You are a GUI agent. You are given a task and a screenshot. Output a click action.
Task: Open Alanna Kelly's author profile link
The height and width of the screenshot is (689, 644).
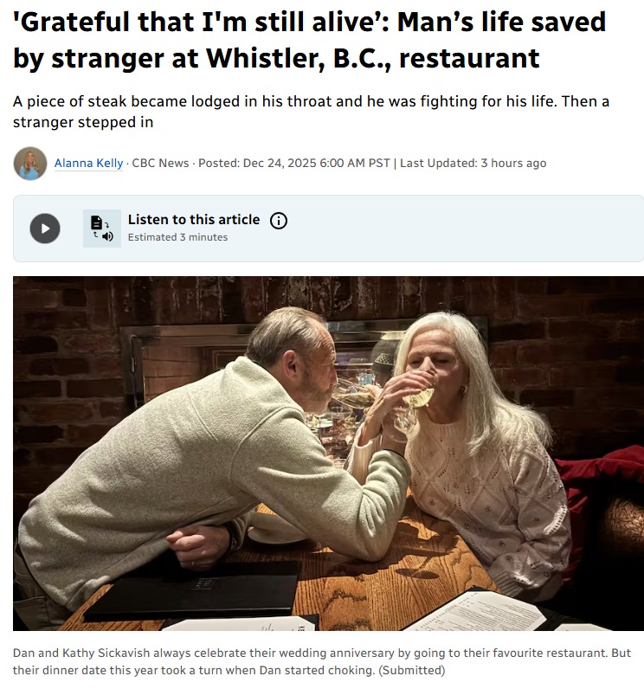(x=89, y=163)
